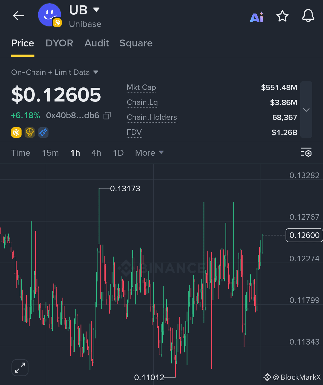Image resolution: width=323 pixels, height=385 pixels.
Task: Switch to the Audit tab
Action: pyautogui.click(x=97, y=43)
